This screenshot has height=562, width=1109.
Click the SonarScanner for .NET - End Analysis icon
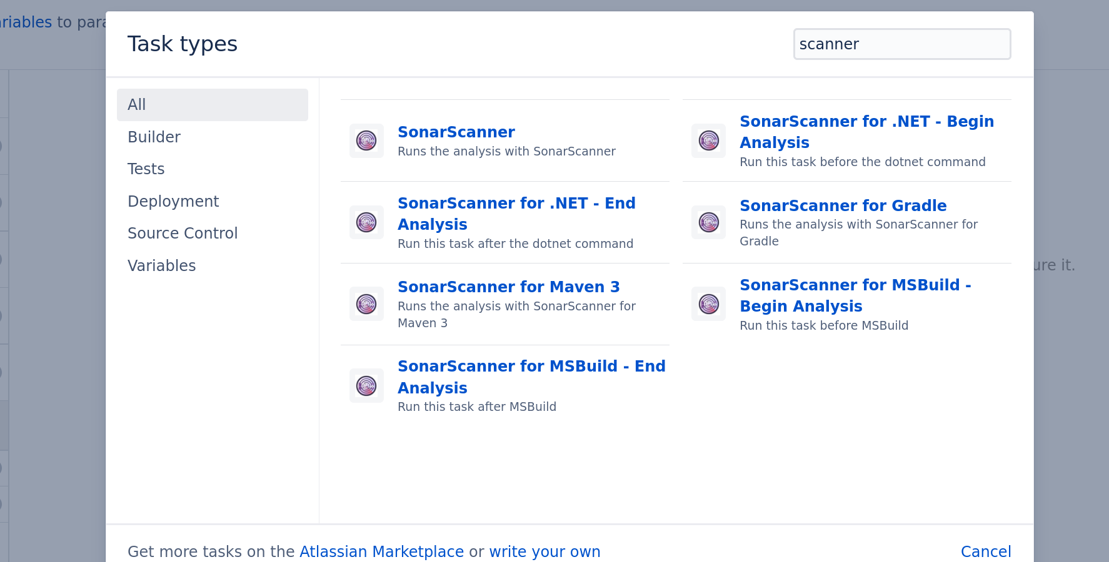tap(366, 222)
